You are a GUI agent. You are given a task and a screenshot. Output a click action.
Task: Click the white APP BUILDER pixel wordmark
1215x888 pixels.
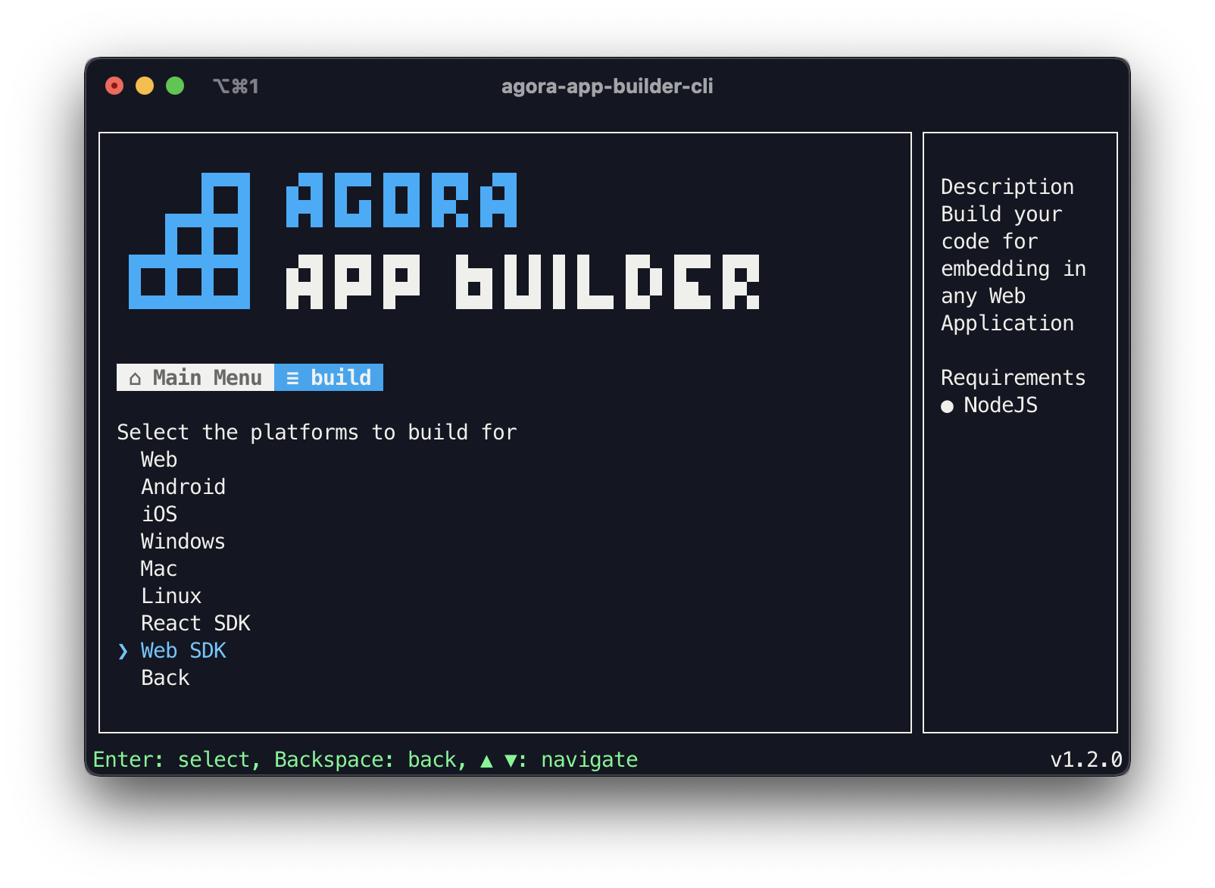pyautogui.click(x=523, y=282)
